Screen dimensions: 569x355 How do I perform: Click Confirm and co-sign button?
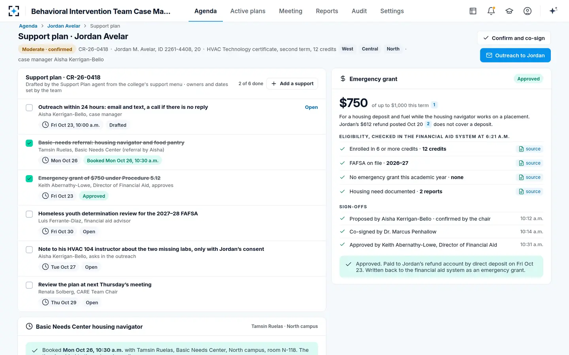click(x=514, y=38)
